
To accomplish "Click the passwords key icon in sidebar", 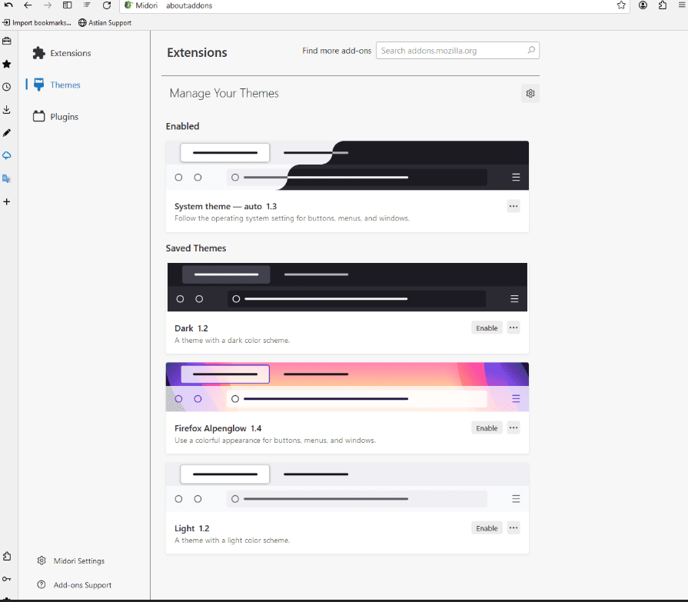I will pos(7,578).
